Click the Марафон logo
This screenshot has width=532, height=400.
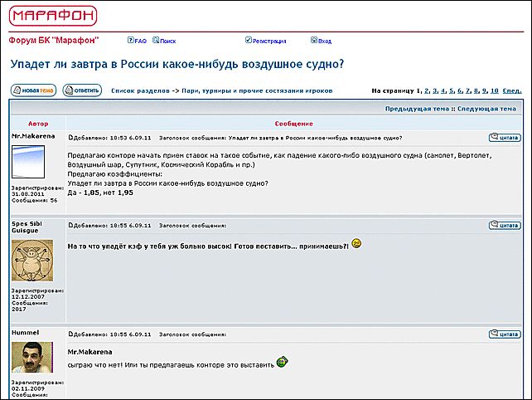(54, 16)
